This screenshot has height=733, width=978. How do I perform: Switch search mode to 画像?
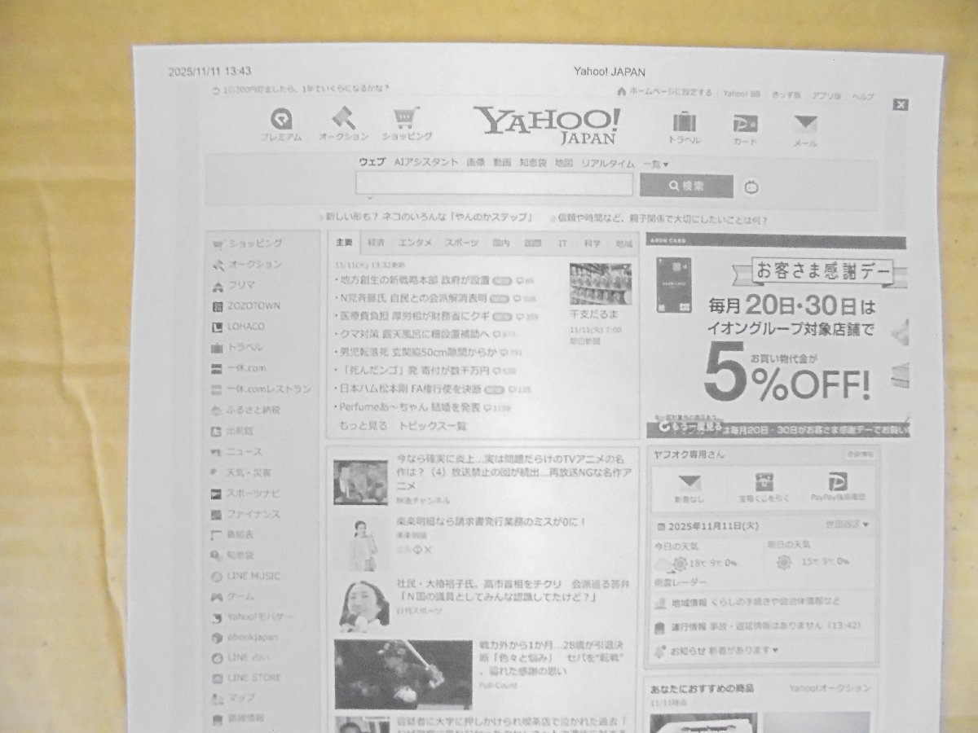tap(476, 162)
